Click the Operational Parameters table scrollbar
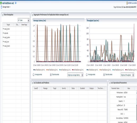 (x=137, y=106)
